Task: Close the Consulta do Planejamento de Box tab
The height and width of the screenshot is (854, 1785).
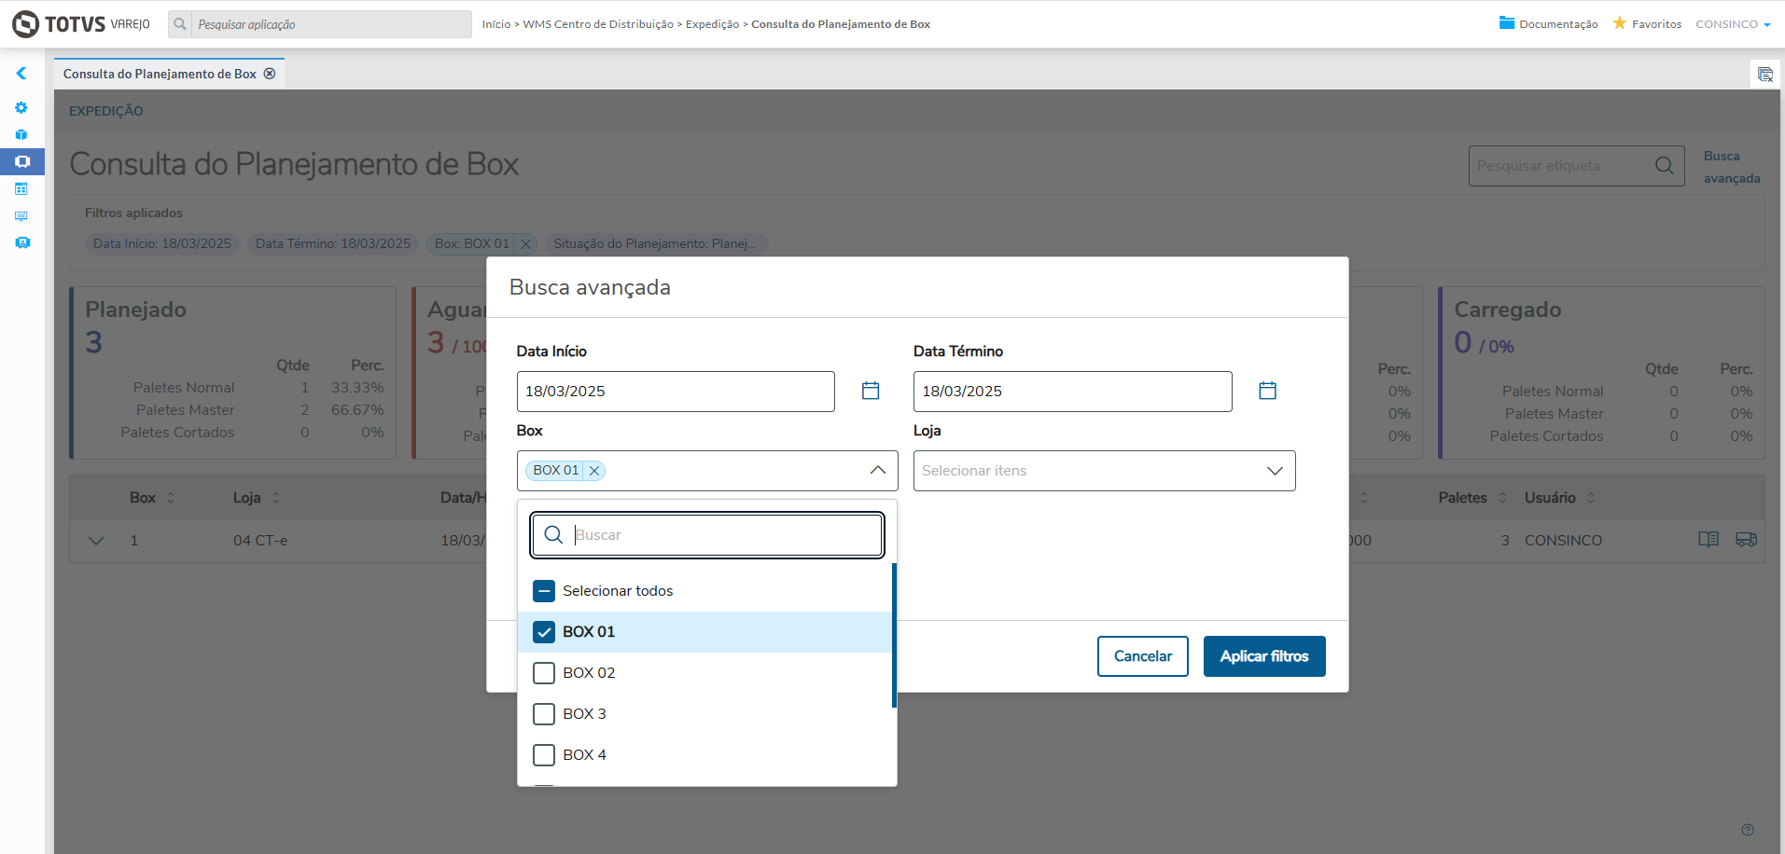Action: (270, 74)
